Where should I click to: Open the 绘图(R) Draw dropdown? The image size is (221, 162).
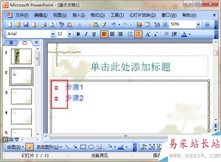tap(15, 147)
